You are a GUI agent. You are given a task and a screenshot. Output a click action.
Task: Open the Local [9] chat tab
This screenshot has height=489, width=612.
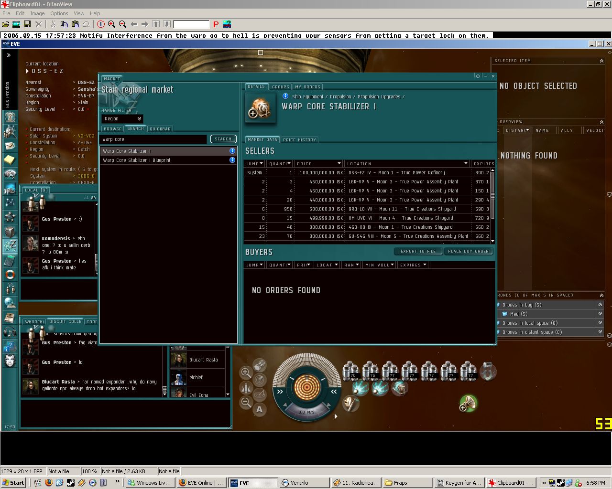(36, 190)
